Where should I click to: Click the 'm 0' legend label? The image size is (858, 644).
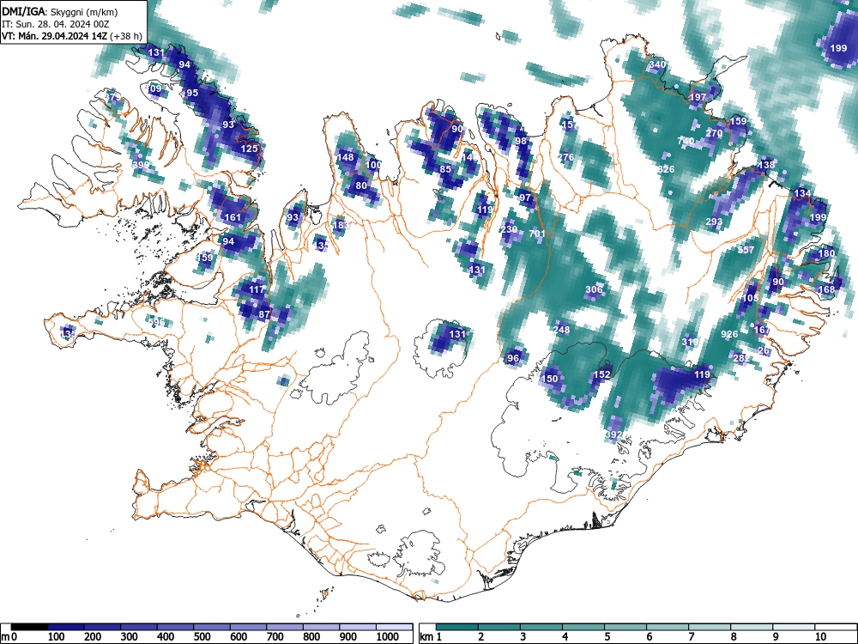9,637
